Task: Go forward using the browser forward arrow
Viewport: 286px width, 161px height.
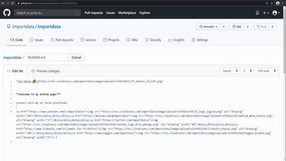Action: pyautogui.click(x=8, y=3)
